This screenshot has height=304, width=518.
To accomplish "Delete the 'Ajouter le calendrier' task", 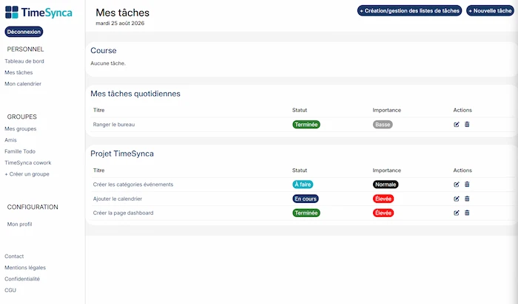I will 467,198.
